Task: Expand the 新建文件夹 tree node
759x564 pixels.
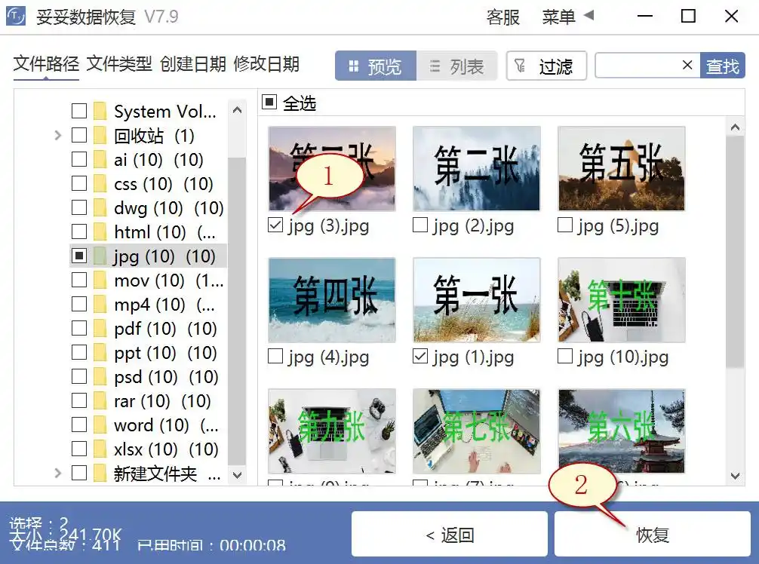Action: pyautogui.click(x=58, y=473)
